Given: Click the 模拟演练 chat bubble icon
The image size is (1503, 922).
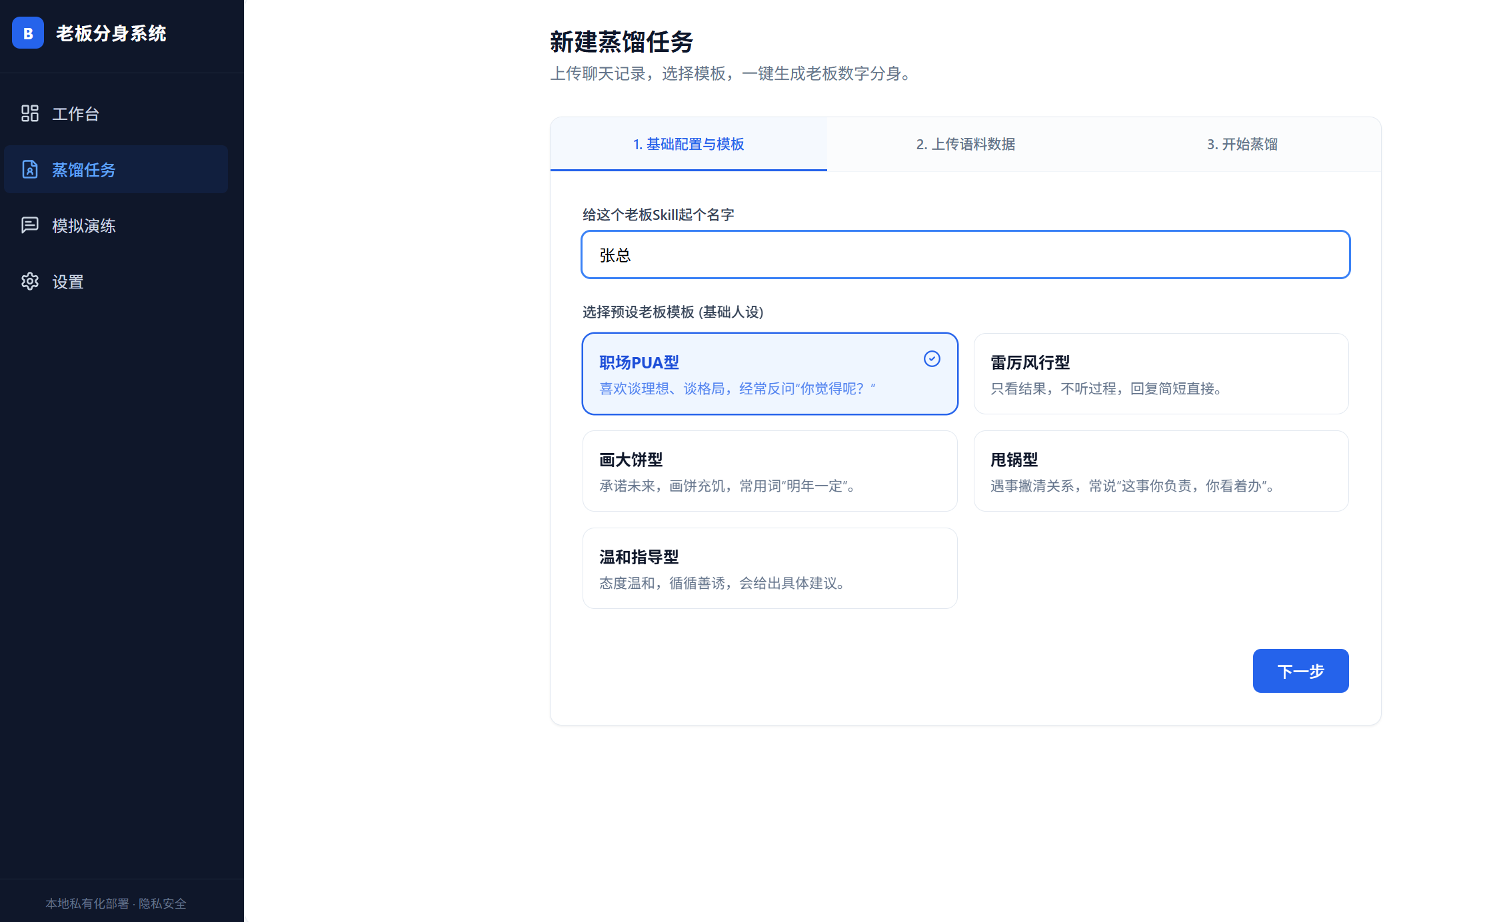Looking at the screenshot, I should [x=30, y=225].
